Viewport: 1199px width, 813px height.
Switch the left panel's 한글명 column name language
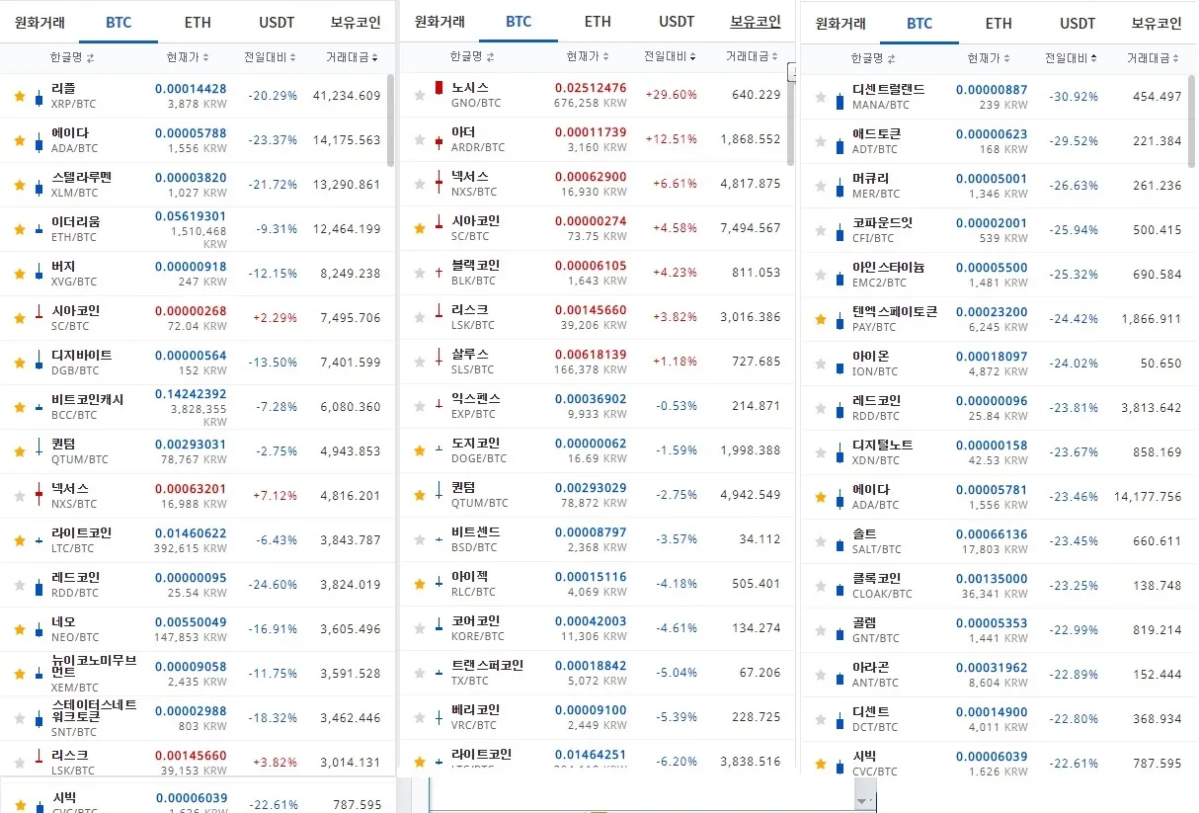click(72, 58)
